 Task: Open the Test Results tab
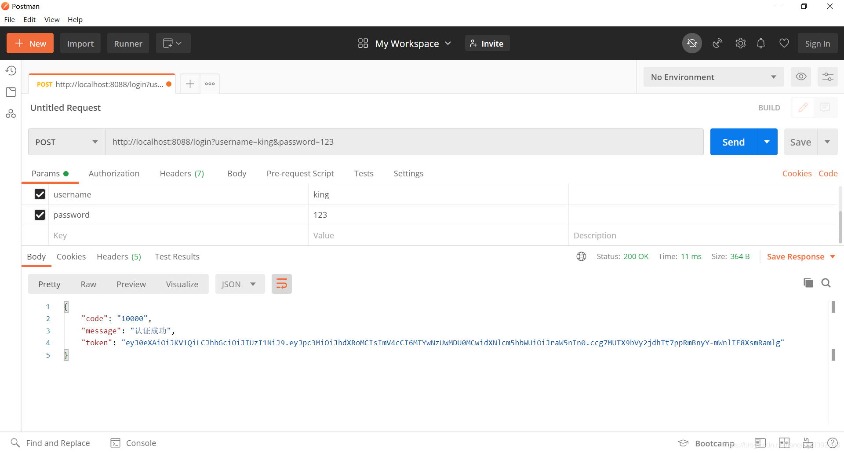point(177,256)
